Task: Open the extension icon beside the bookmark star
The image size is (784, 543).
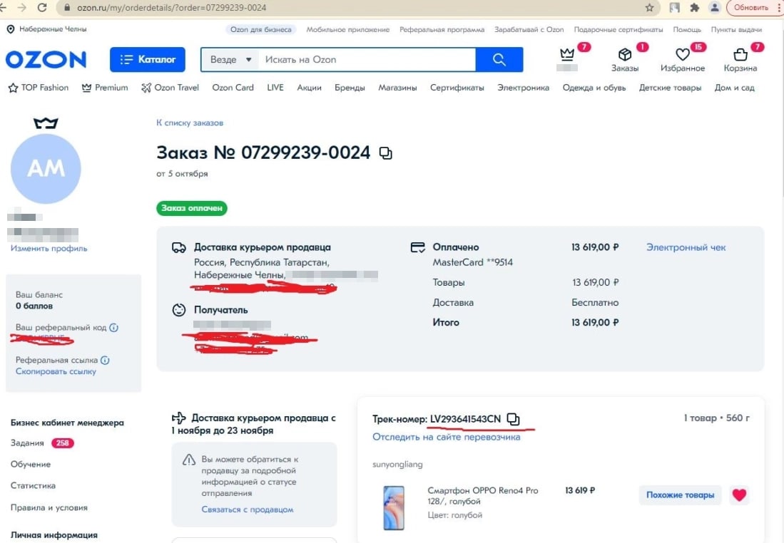Action: (x=675, y=8)
